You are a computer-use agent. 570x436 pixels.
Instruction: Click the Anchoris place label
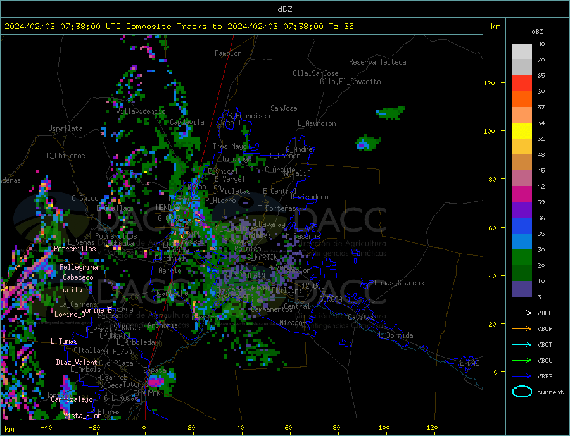click(163, 325)
